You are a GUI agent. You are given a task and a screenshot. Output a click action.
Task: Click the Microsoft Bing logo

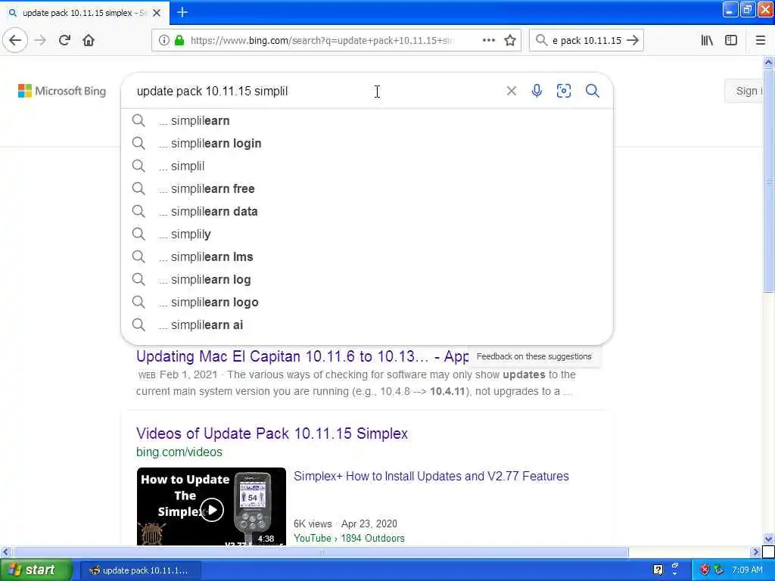[62, 91]
